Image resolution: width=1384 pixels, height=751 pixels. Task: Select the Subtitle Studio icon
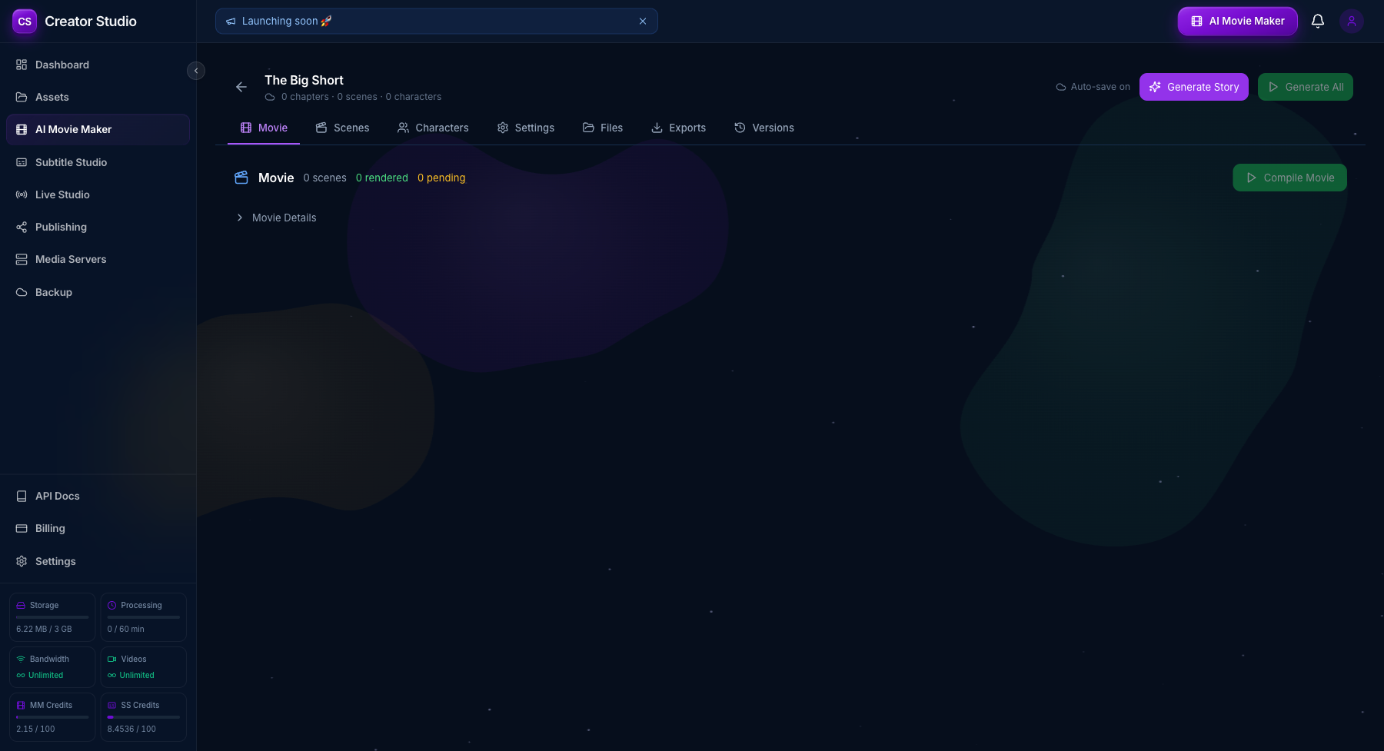pyautogui.click(x=21, y=162)
